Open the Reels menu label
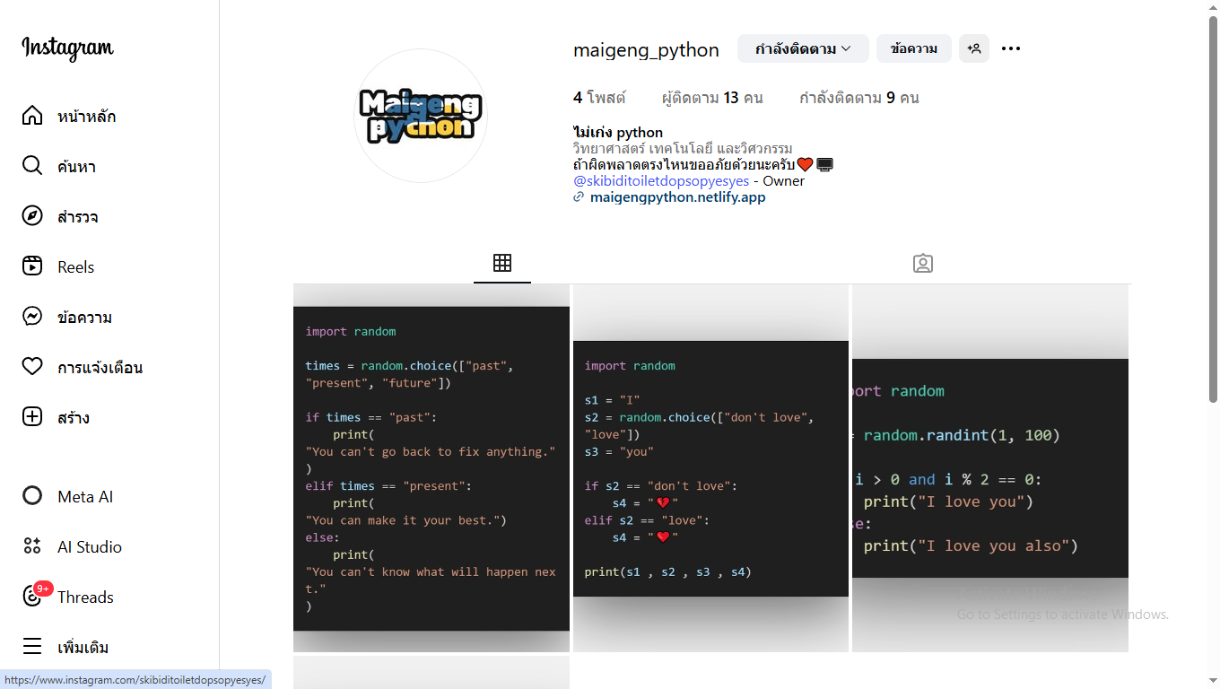The height and width of the screenshot is (689, 1220). click(75, 267)
